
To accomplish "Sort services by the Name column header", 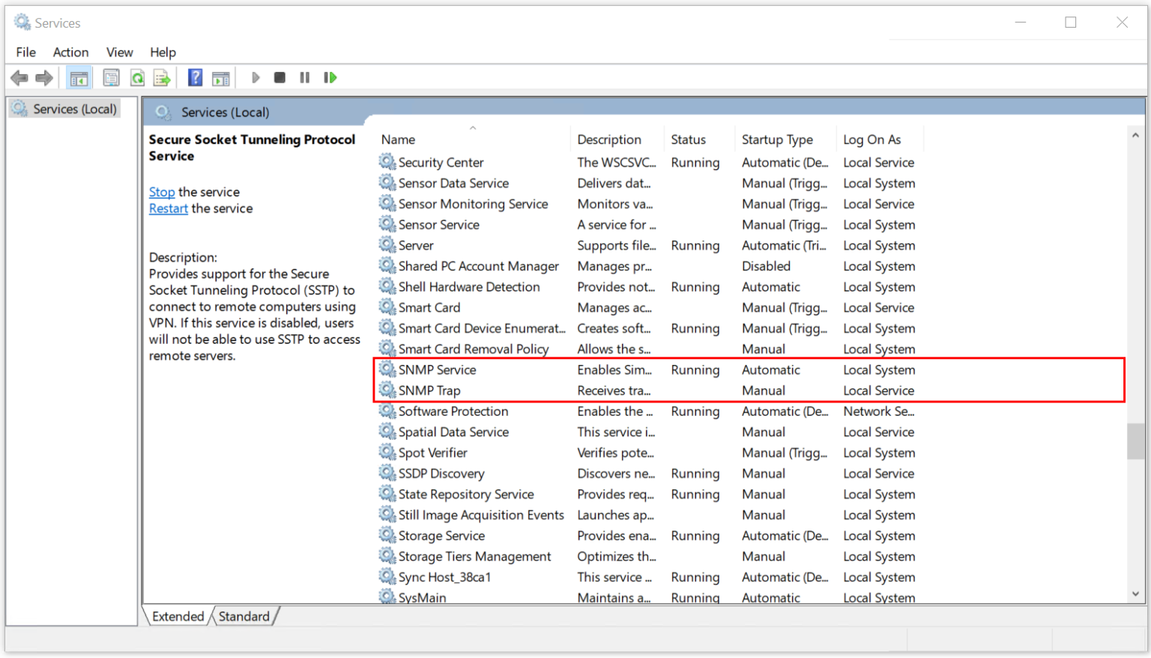I will pyautogui.click(x=398, y=139).
